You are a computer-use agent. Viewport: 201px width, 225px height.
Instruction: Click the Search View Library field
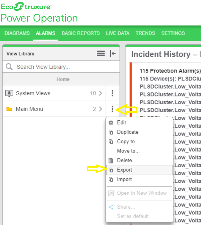pyautogui.click(x=66, y=67)
